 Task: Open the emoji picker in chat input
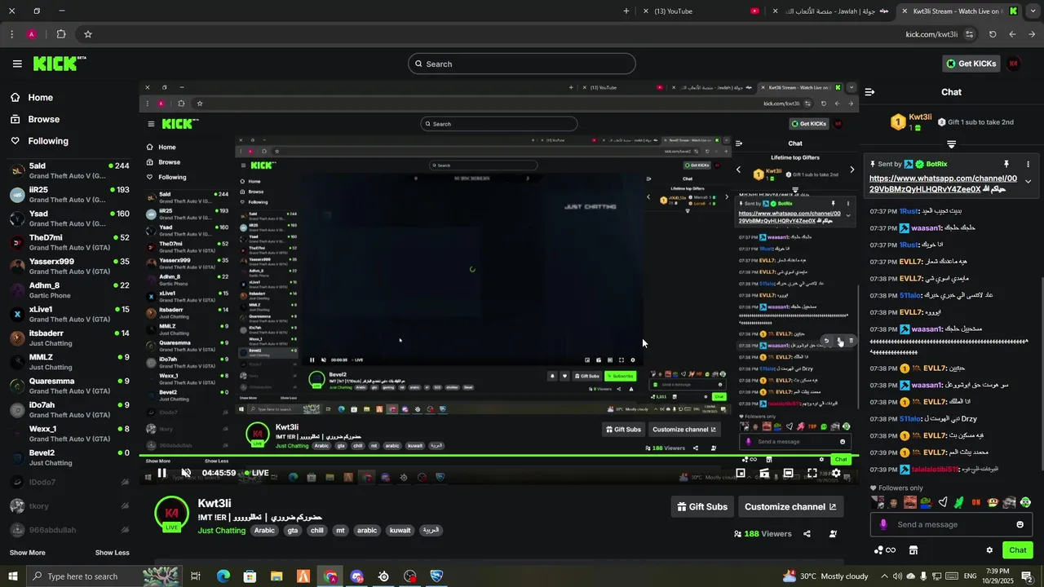click(1020, 524)
